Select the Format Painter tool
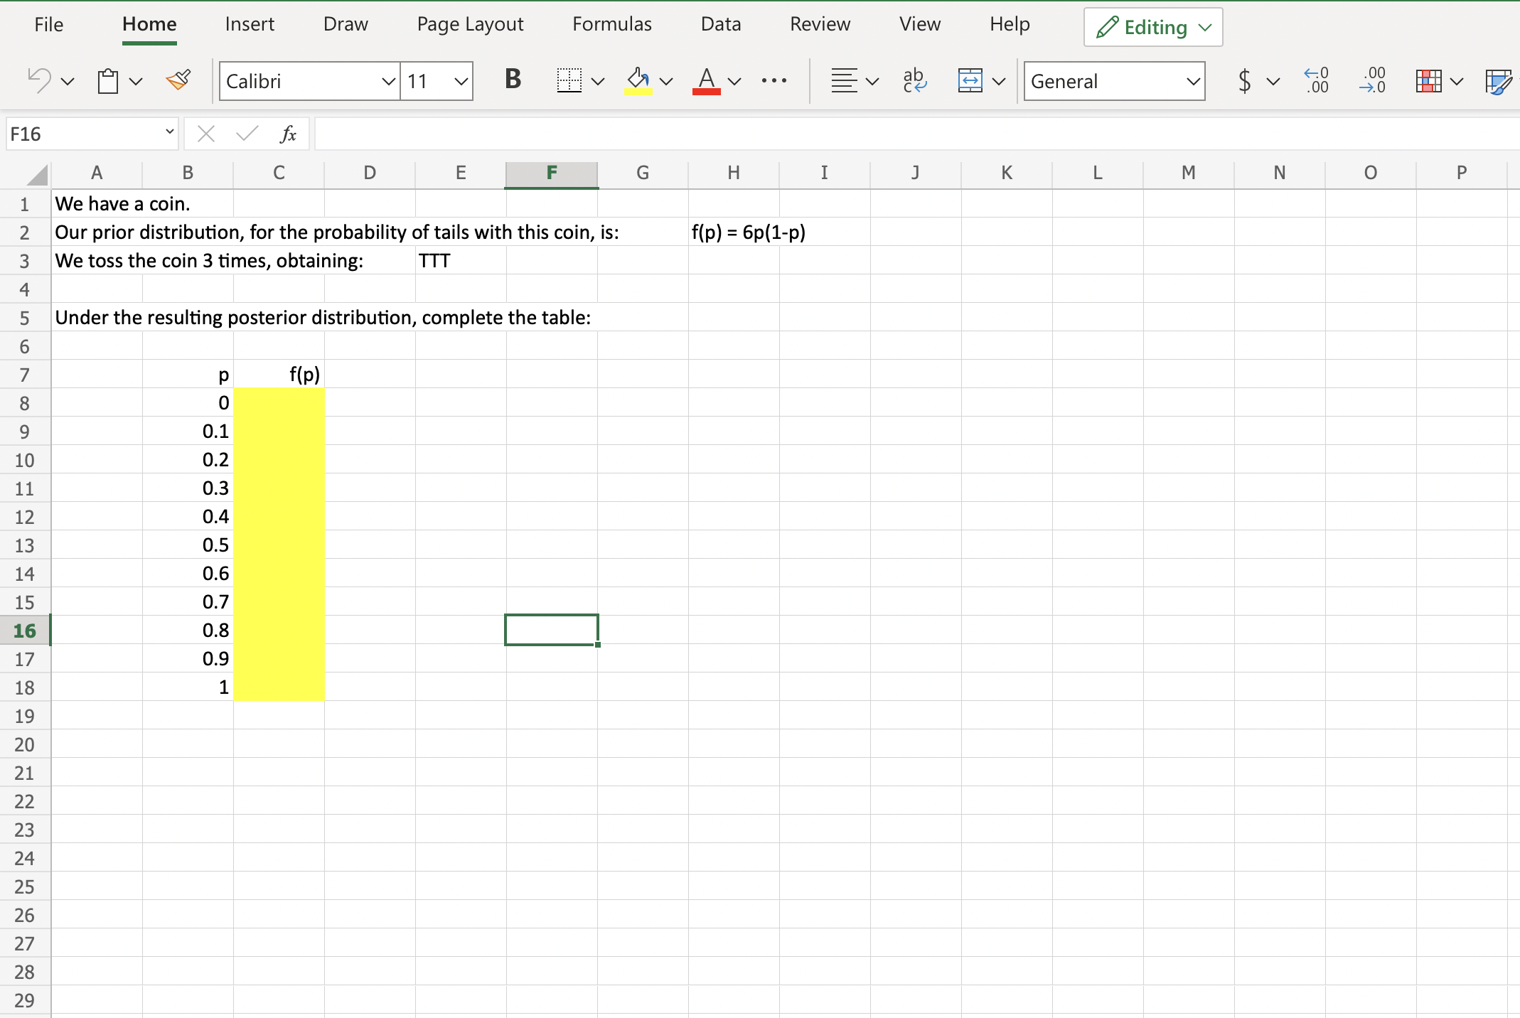Image resolution: width=1520 pixels, height=1018 pixels. (x=178, y=80)
